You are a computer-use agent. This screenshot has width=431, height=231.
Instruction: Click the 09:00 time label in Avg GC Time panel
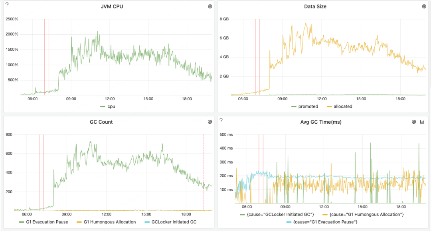click(285, 207)
